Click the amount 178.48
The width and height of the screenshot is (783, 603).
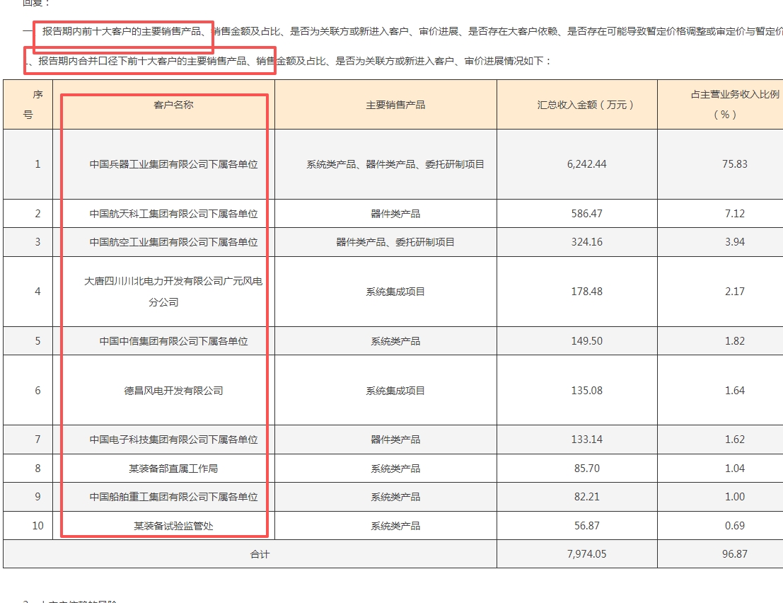586,292
